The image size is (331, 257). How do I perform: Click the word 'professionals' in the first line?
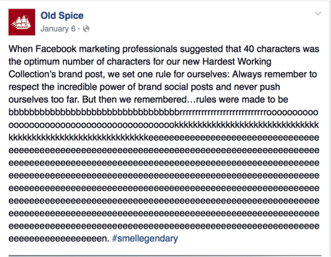click(149, 49)
